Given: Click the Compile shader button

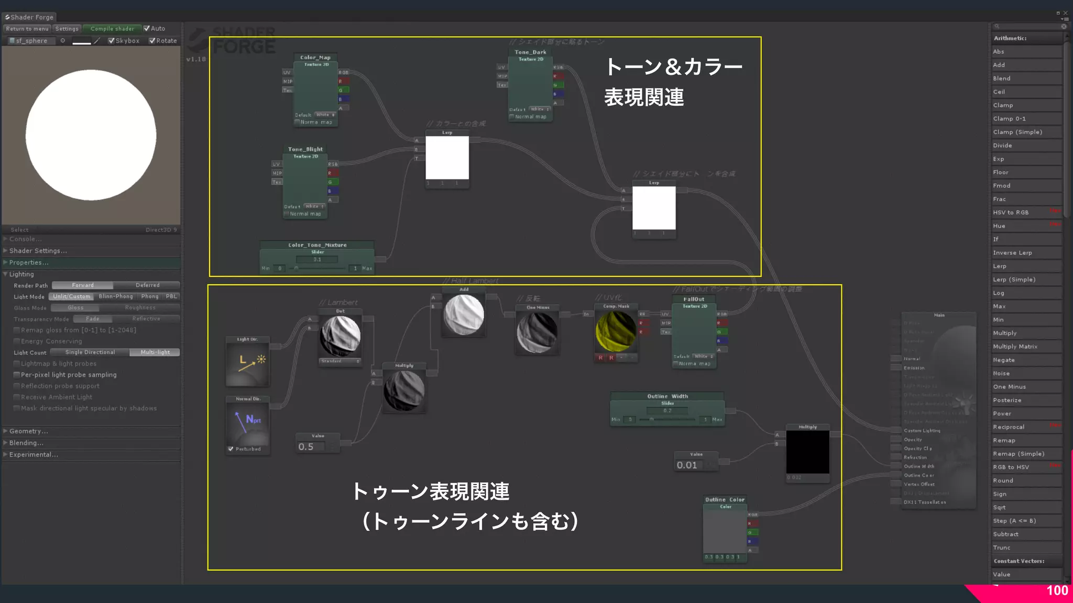Looking at the screenshot, I should [112, 28].
